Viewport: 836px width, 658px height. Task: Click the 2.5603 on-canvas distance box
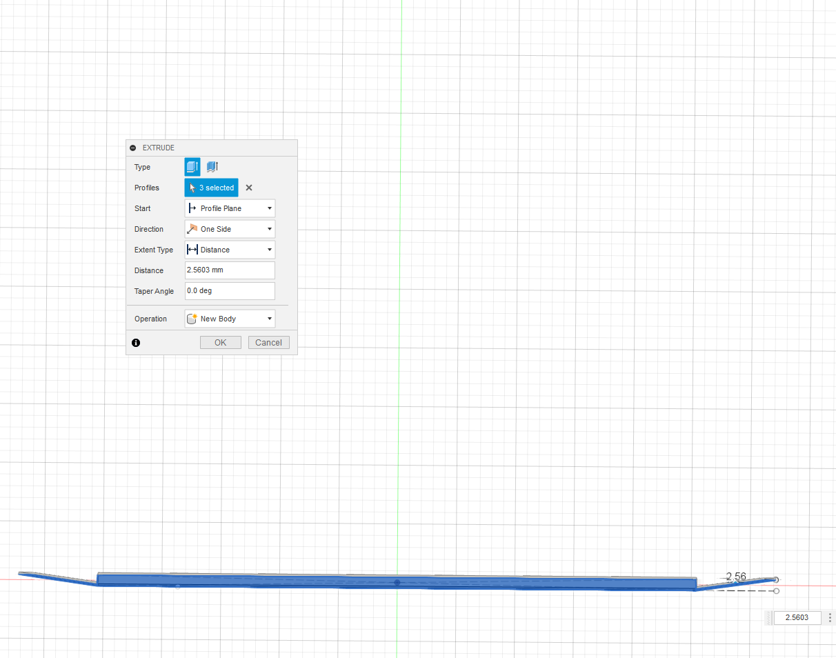click(797, 617)
